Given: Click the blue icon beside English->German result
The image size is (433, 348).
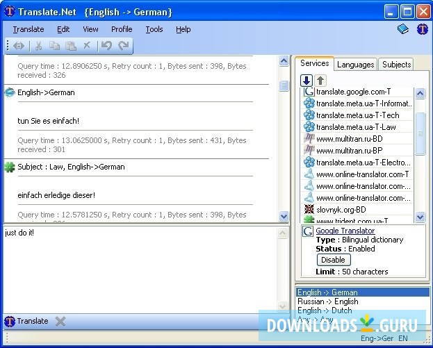Looking at the screenshot, I should click(x=10, y=92).
